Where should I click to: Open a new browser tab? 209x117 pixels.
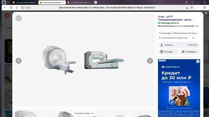click(95, 2)
